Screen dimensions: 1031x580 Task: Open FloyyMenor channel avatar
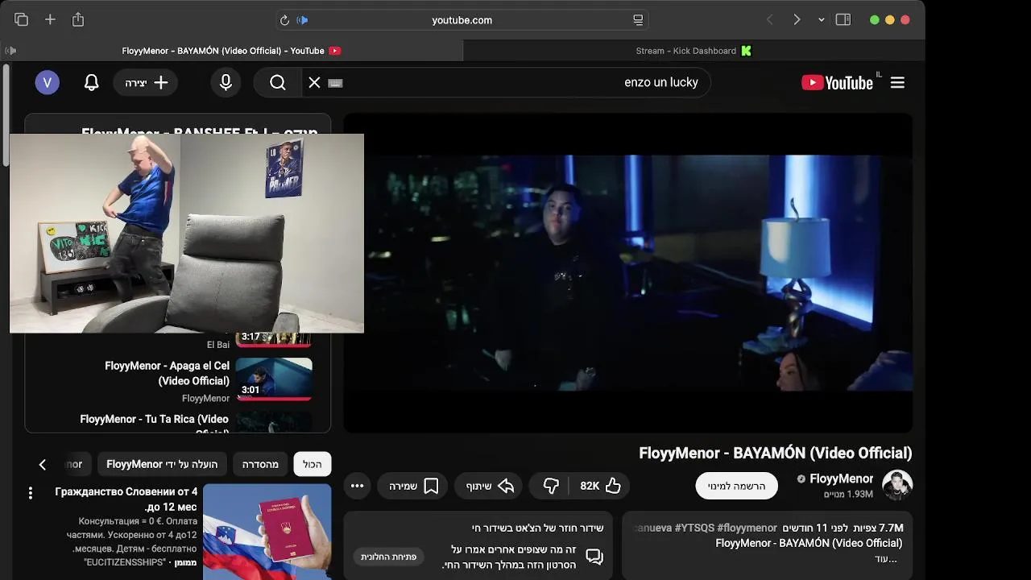897,485
